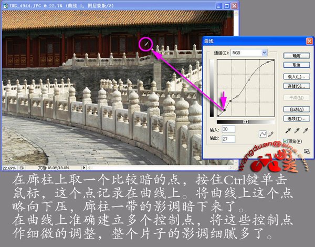Click the expand dialog icon at bottom-right of Curves
This screenshot has width=315, height=247.
point(307,152)
